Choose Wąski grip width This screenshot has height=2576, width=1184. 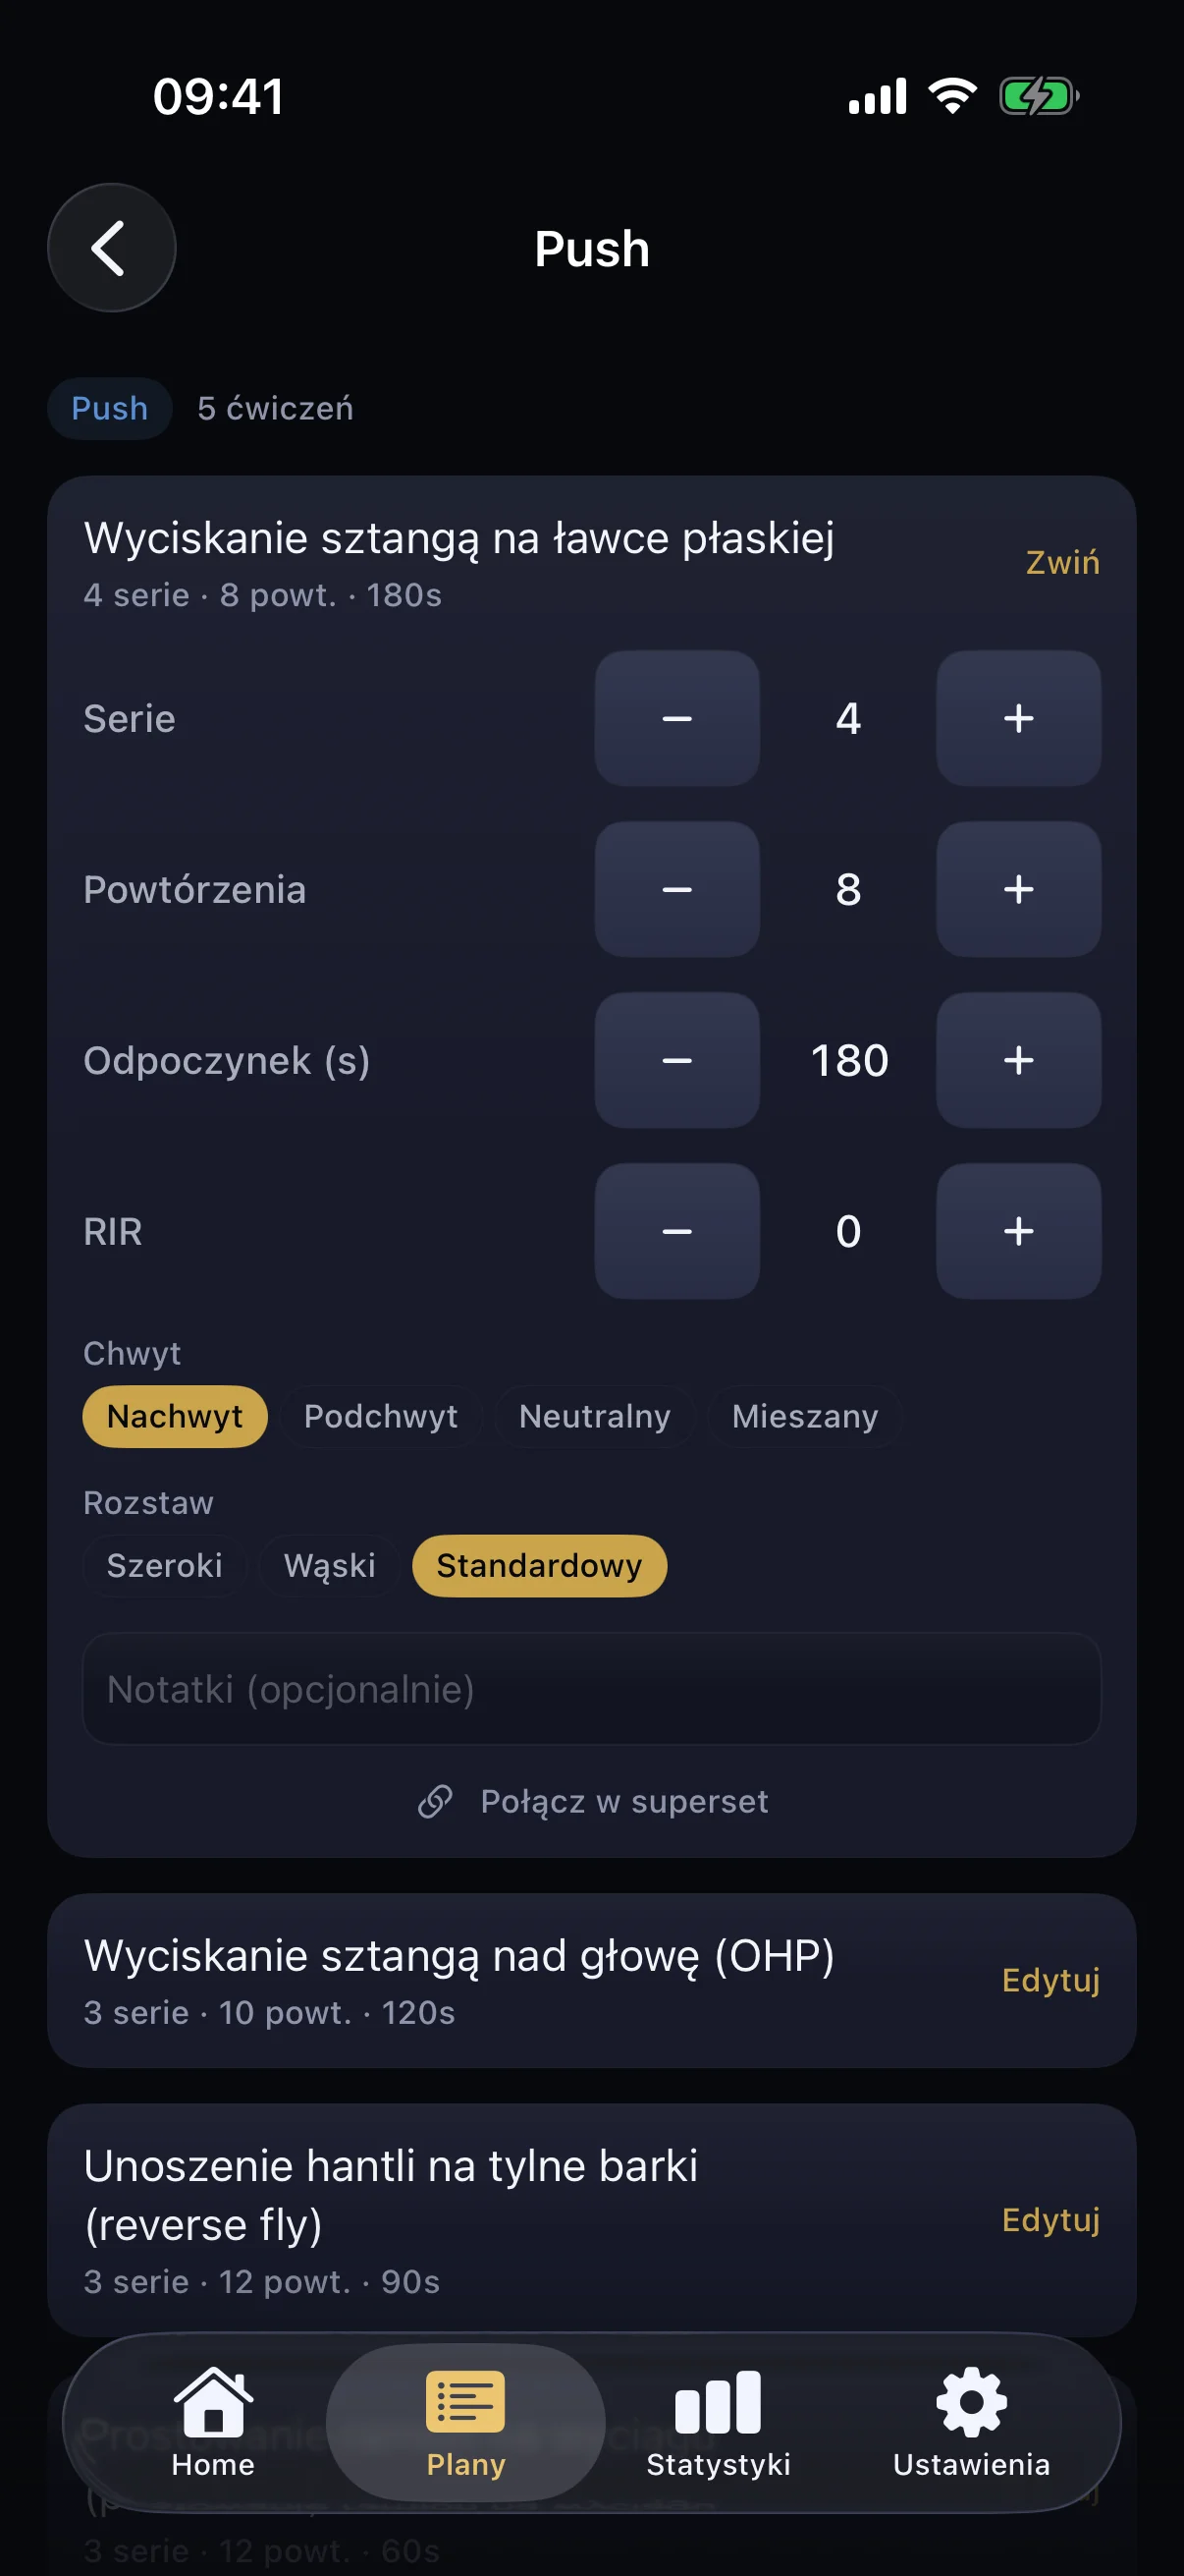(x=330, y=1565)
